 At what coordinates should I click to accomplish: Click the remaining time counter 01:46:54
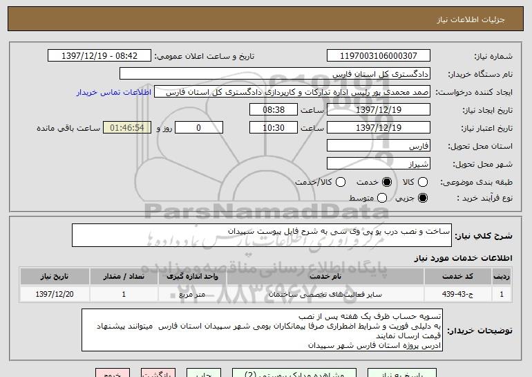point(127,128)
